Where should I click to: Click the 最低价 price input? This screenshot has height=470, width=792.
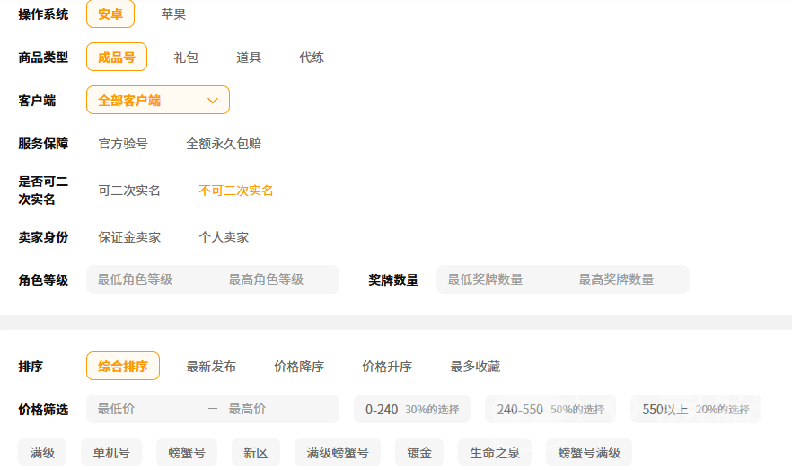(144, 409)
